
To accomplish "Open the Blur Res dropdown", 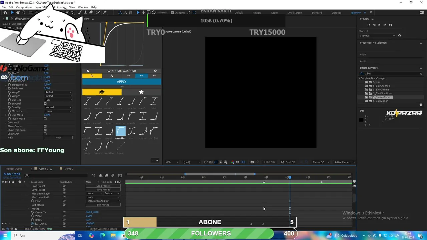I will click(58, 100).
